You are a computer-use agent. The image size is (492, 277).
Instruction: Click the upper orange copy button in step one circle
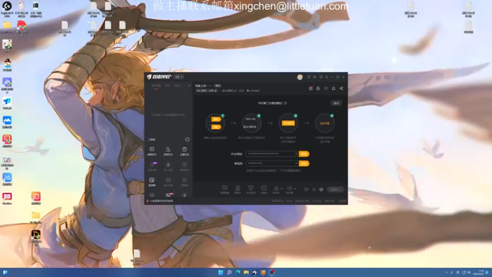[x=216, y=119]
